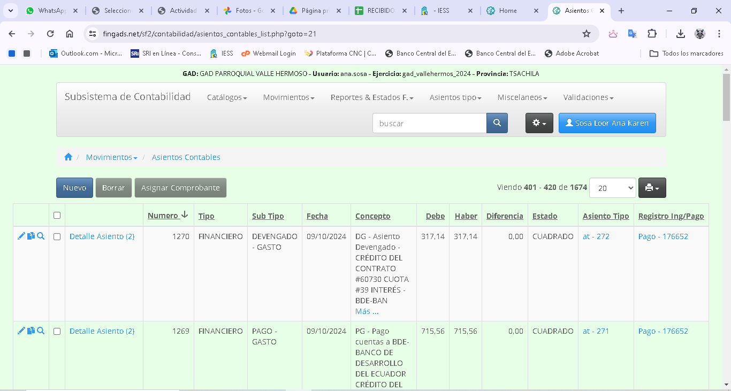
Task: Click the printer icon button
Action: pyautogui.click(x=652, y=188)
